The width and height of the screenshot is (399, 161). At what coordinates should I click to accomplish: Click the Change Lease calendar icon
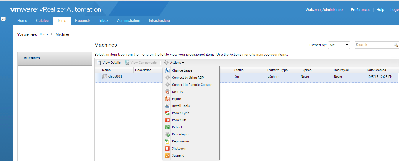[167, 70]
